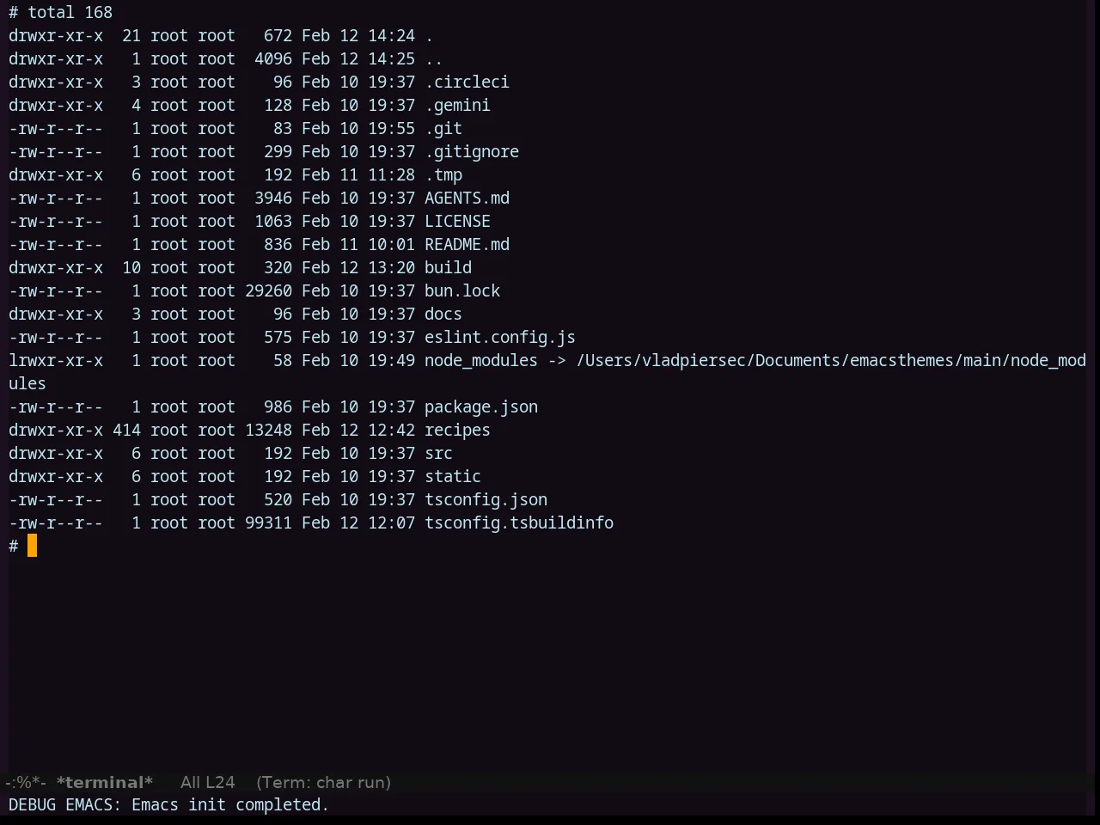This screenshot has width=1100, height=825.
Task: Place cursor at the orange terminal prompt block
Action: coord(33,546)
